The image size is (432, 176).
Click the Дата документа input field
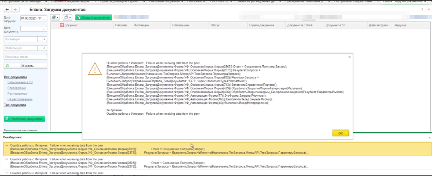coord(31,29)
